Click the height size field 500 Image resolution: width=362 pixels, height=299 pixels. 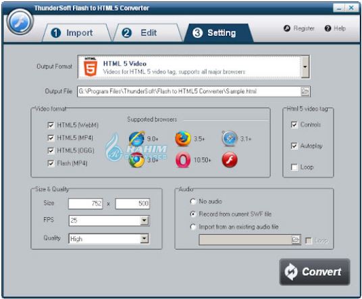(132, 203)
